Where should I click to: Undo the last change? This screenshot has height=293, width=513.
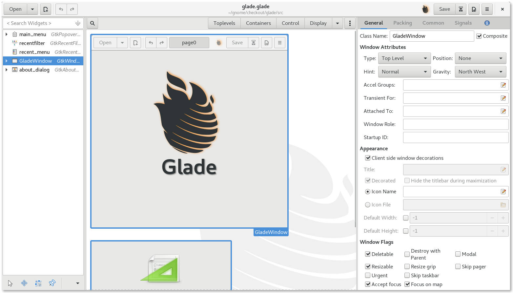point(61,9)
